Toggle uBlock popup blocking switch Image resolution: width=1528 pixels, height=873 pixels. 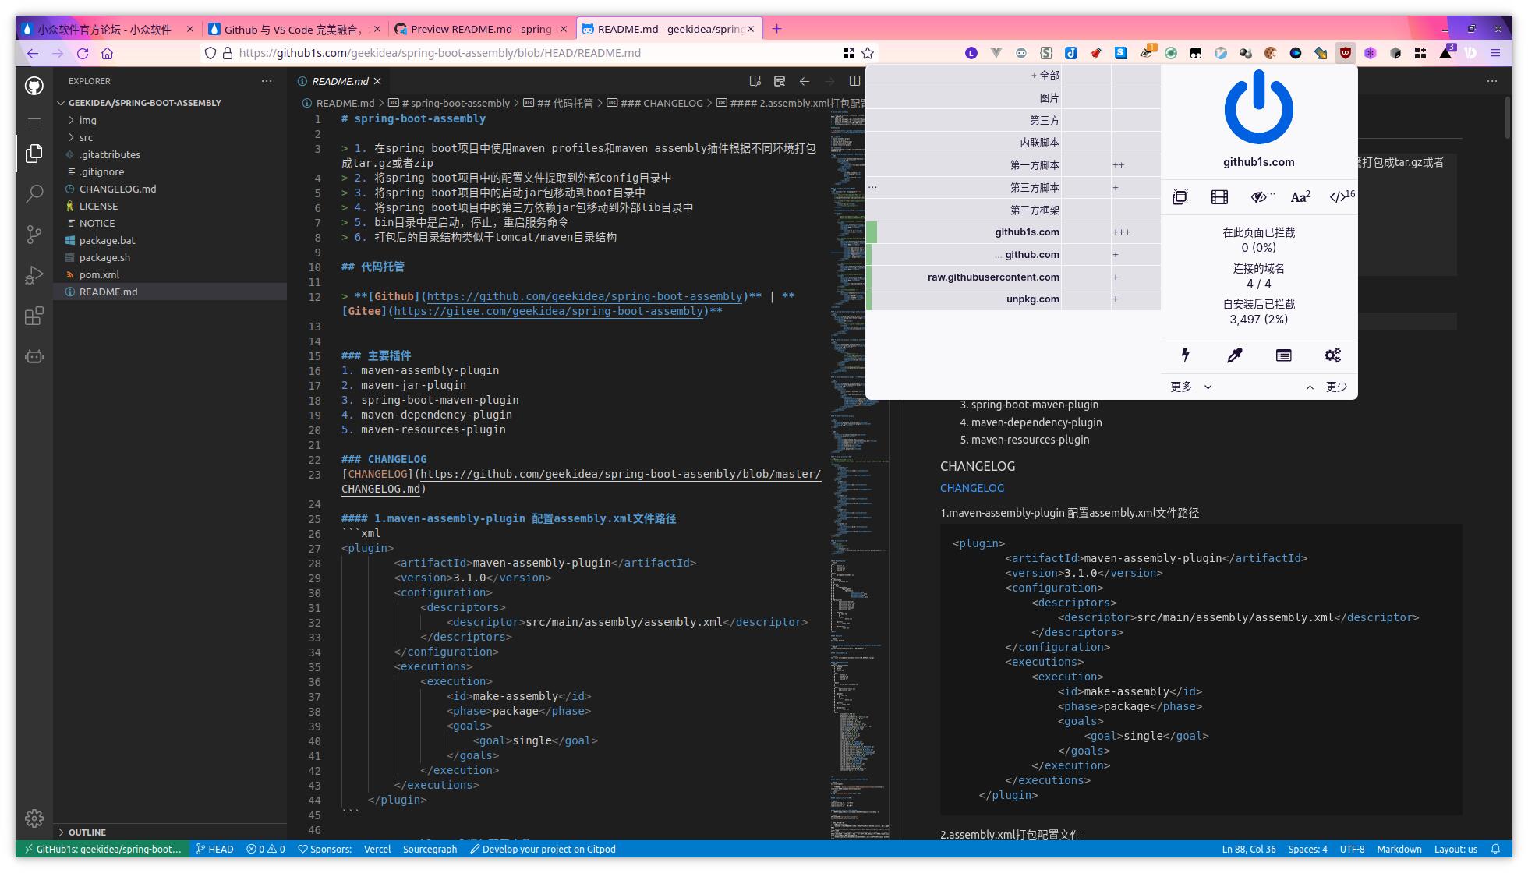pos(1180,197)
